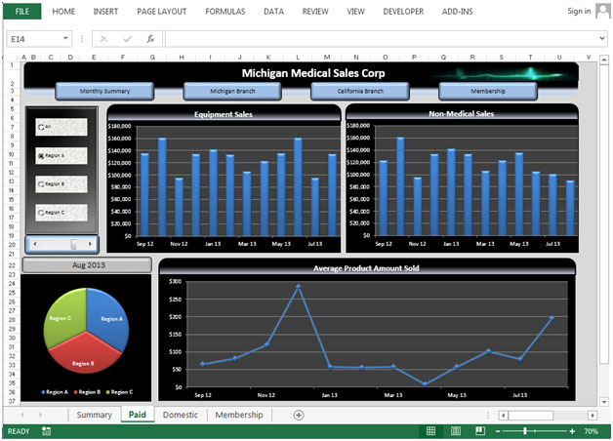Open the Name Box dropdown arrow
613x441 pixels.
click(x=65, y=38)
